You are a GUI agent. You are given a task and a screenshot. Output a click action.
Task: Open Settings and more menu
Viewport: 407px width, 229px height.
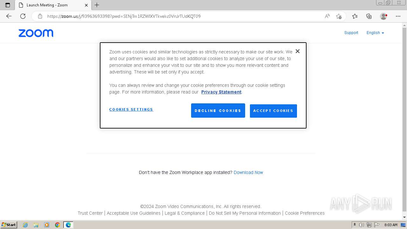pyautogui.click(x=398, y=16)
